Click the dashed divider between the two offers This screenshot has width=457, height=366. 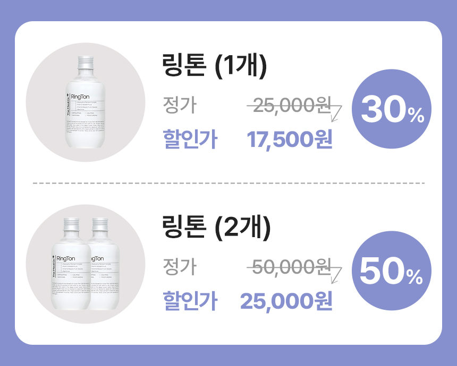(x=228, y=183)
